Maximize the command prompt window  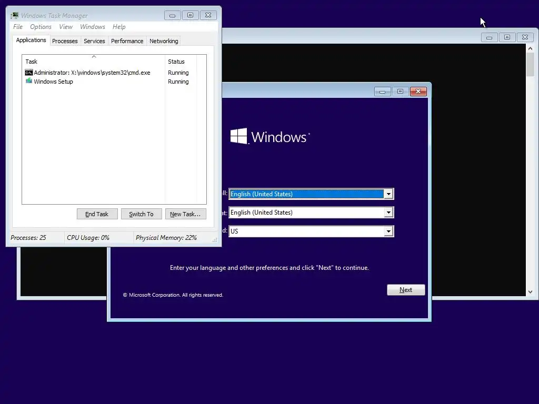coord(507,37)
